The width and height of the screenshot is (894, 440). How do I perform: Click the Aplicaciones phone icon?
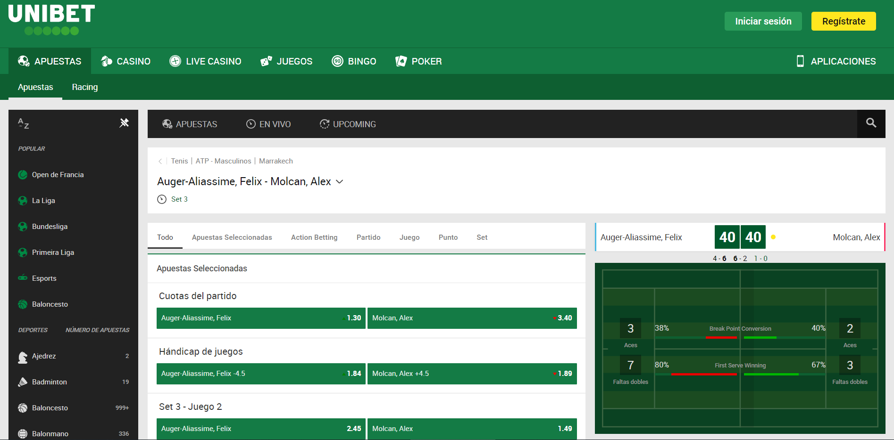800,61
